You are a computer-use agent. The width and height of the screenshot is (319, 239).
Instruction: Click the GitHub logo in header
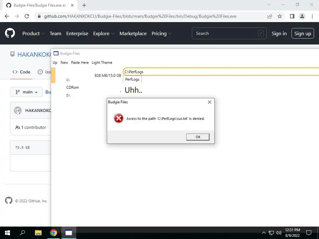click(x=10, y=33)
